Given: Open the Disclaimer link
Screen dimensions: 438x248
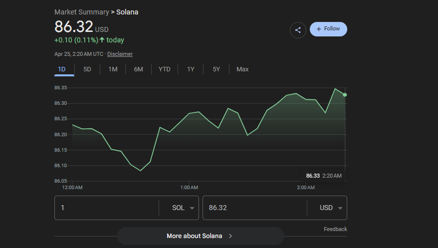Looking at the screenshot, I should (x=120, y=54).
